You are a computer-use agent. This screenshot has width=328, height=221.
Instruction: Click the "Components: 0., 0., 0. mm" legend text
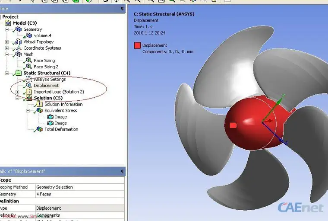click(168, 51)
